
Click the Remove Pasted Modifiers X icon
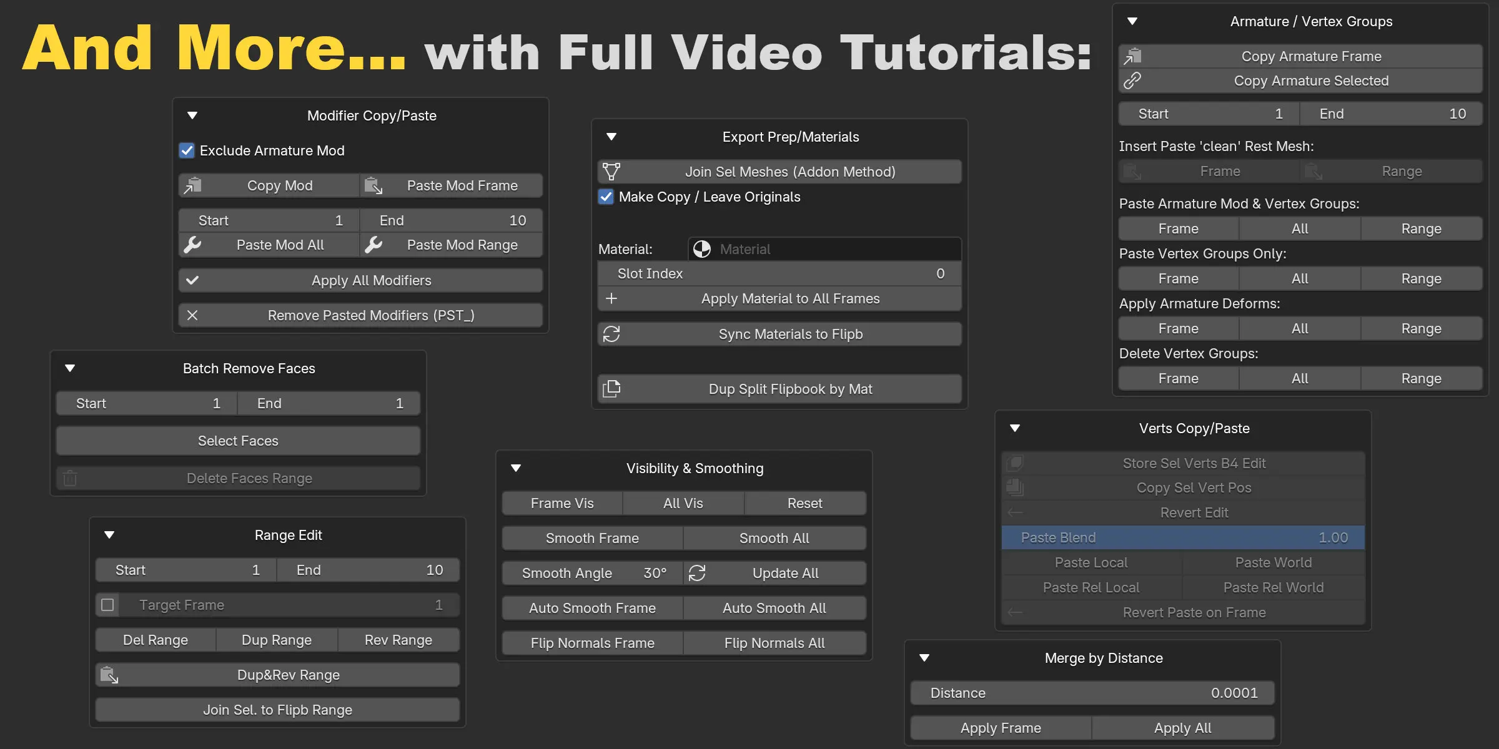192,315
